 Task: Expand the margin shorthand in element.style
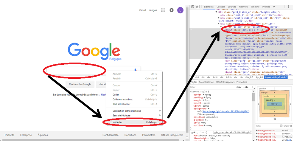[204, 100]
